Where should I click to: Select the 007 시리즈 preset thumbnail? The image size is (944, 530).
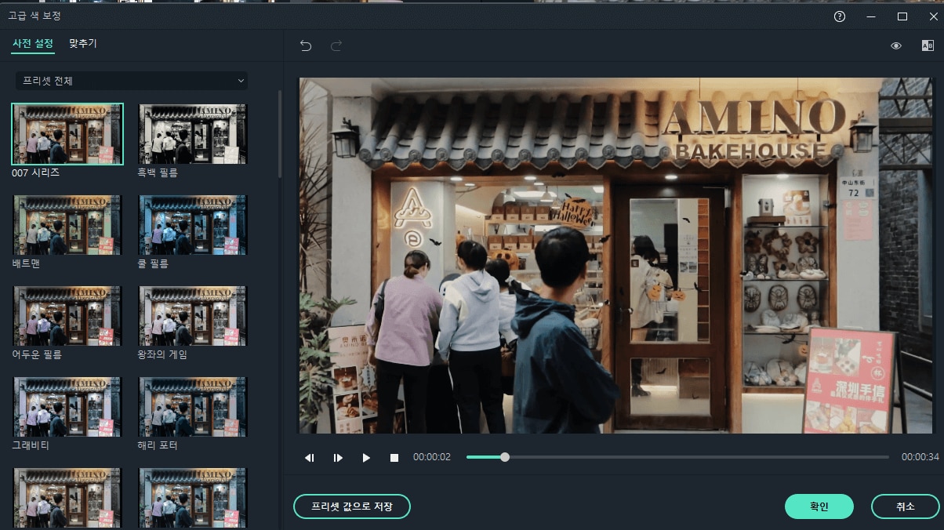(67, 134)
